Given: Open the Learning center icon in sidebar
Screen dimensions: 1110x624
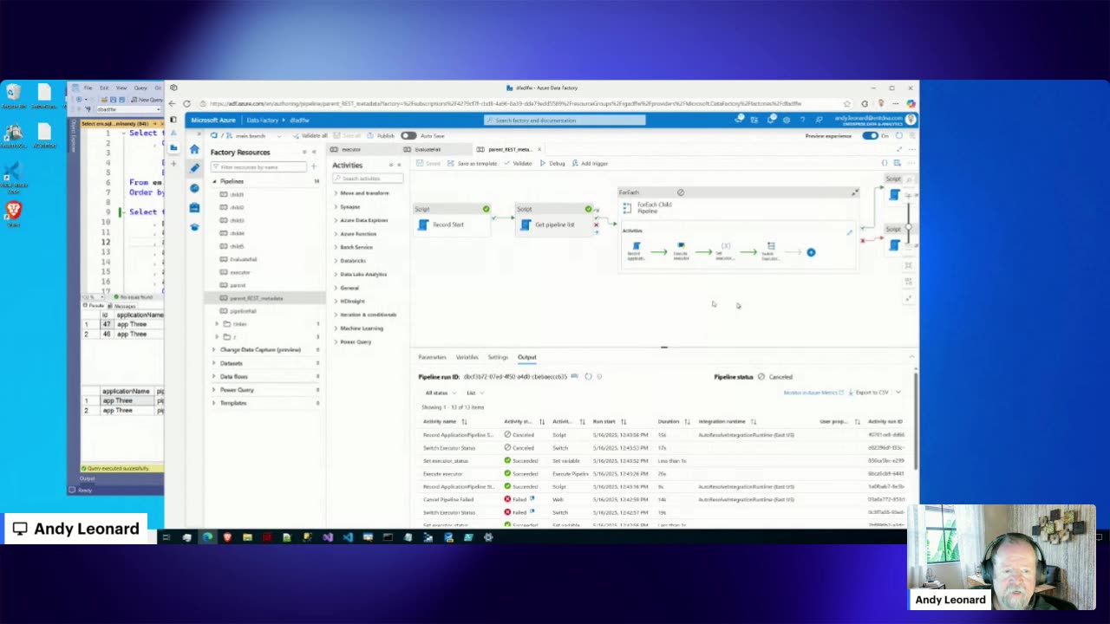Looking at the screenshot, I should [x=194, y=227].
